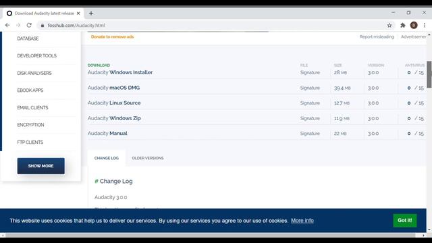This screenshot has width=432, height=243.
Task: Click the scroll-down arrow of the page scrollbar
Action: click(x=429, y=230)
